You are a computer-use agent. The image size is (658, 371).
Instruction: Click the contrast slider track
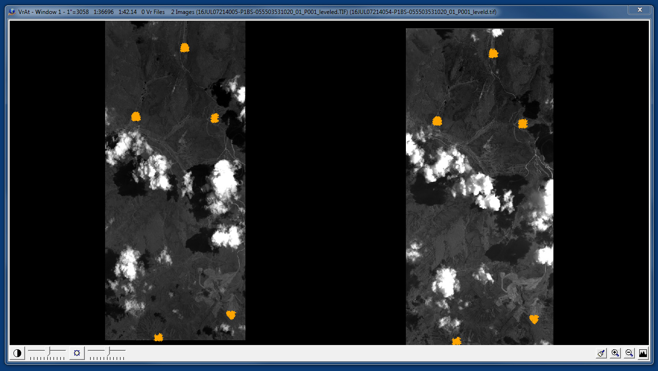click(x=46, y=352)
